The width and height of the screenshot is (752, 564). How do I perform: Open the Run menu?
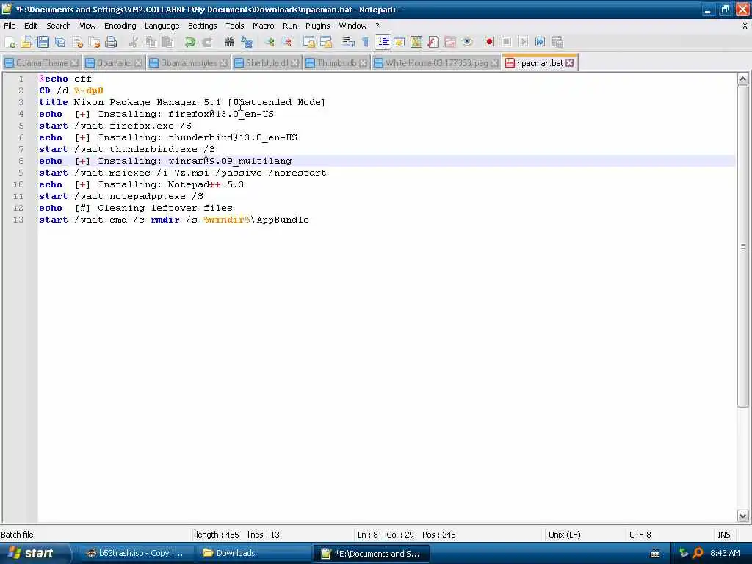tap(289, 26)
